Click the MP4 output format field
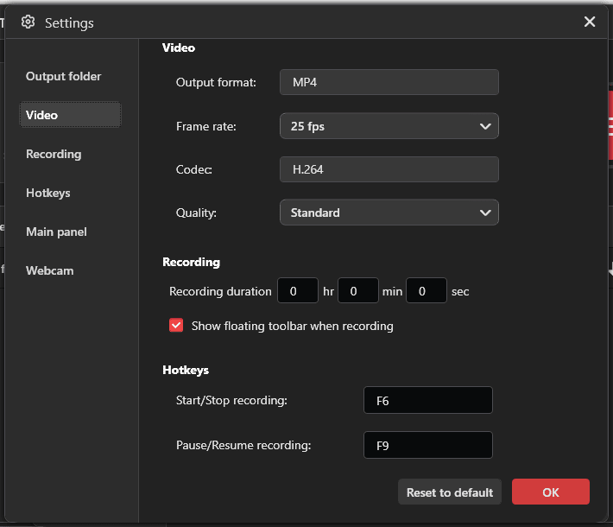Viewport: 613px width, 527px height. [x=389, y=82]
